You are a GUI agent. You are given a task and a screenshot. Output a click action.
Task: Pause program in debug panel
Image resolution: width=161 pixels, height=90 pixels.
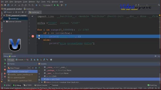5,66
